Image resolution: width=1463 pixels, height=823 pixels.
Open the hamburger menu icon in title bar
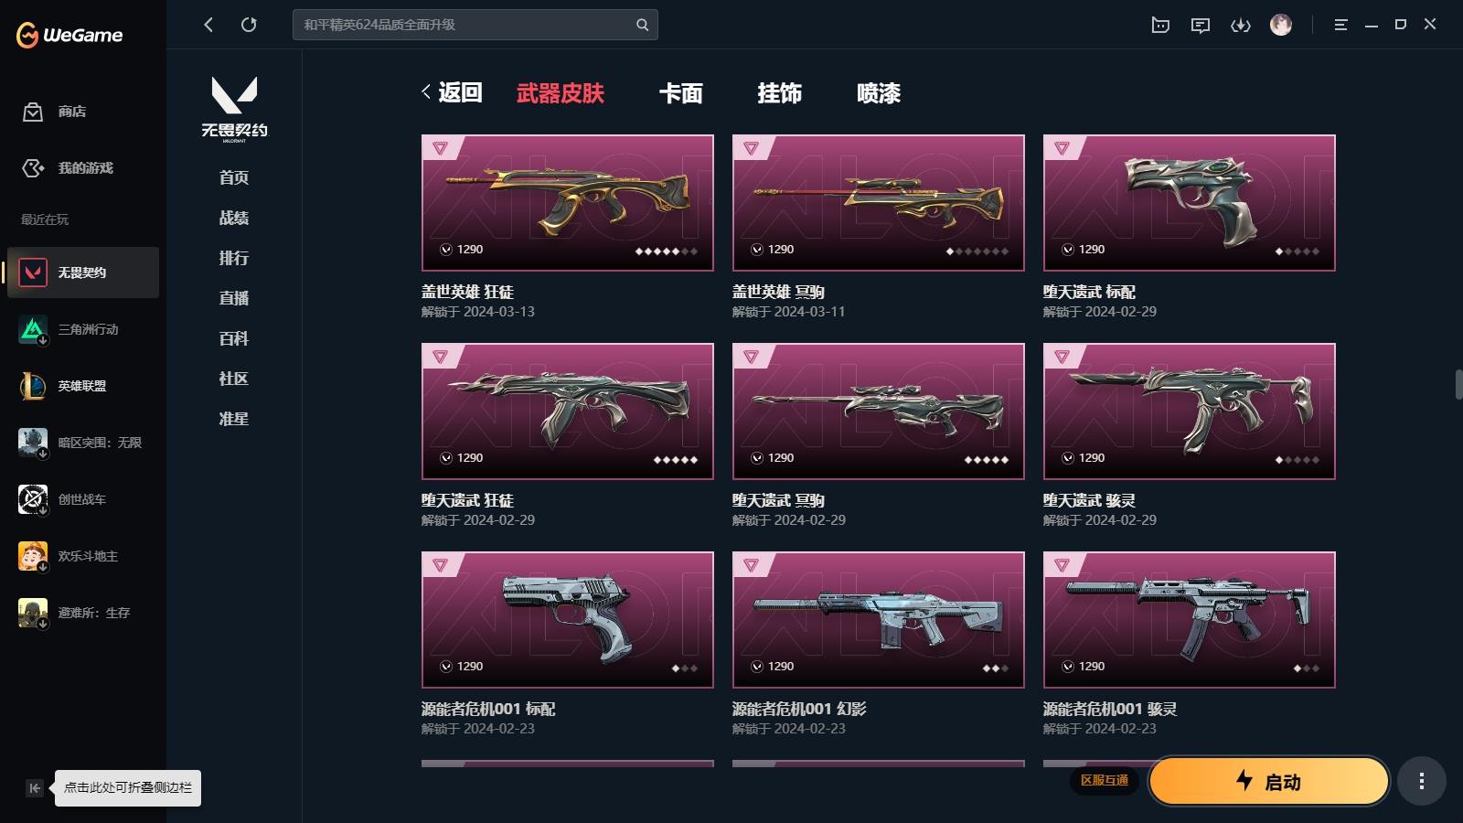pos(1341,25)
